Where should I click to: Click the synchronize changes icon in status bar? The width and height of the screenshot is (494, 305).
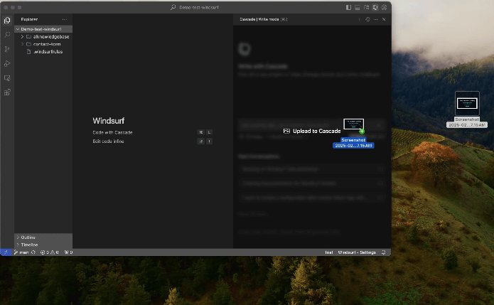(33, 252)
